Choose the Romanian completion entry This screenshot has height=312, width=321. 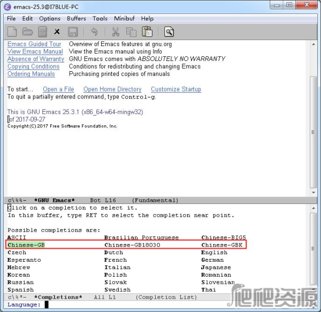click(216, 275)
